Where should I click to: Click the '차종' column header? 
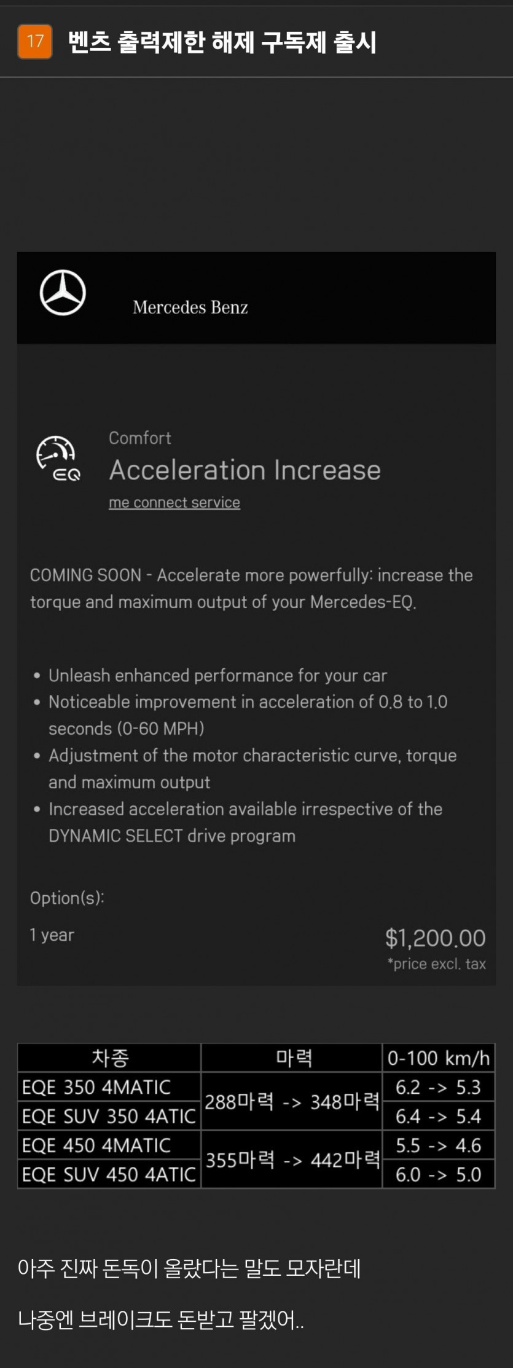110,1058
